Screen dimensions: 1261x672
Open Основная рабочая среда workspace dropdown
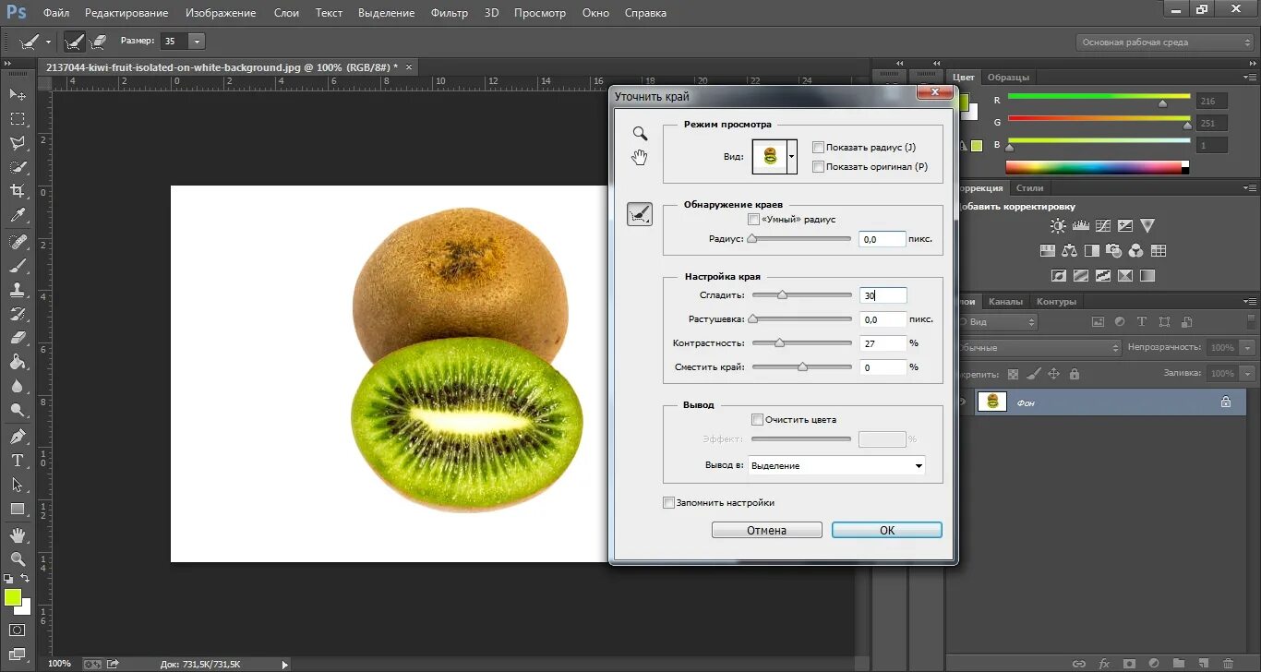pos(1165,42)
